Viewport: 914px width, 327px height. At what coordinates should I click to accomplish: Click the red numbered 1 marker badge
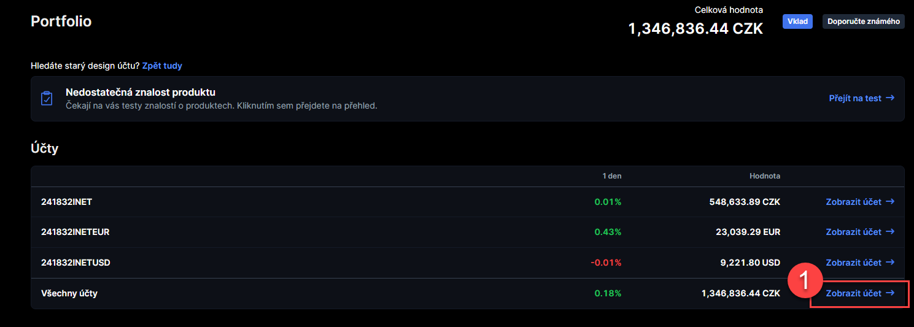805,282
